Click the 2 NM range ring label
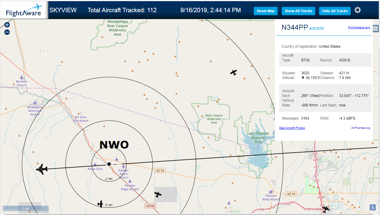Image resolution: width=380 pixels, height=215 pixels. (x=109, y=179)
